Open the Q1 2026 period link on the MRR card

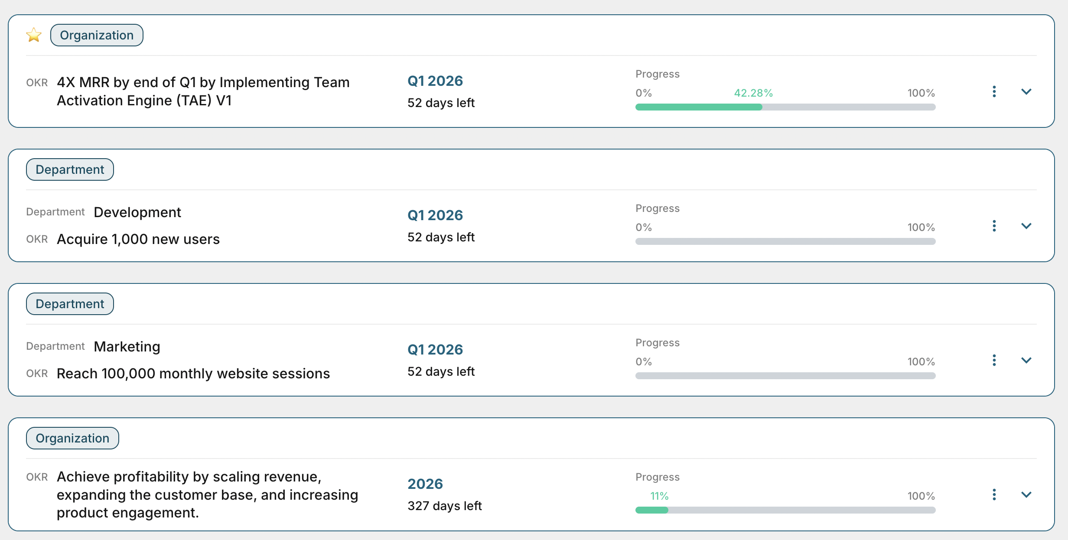pyautogui.click(x=435, y=81)
